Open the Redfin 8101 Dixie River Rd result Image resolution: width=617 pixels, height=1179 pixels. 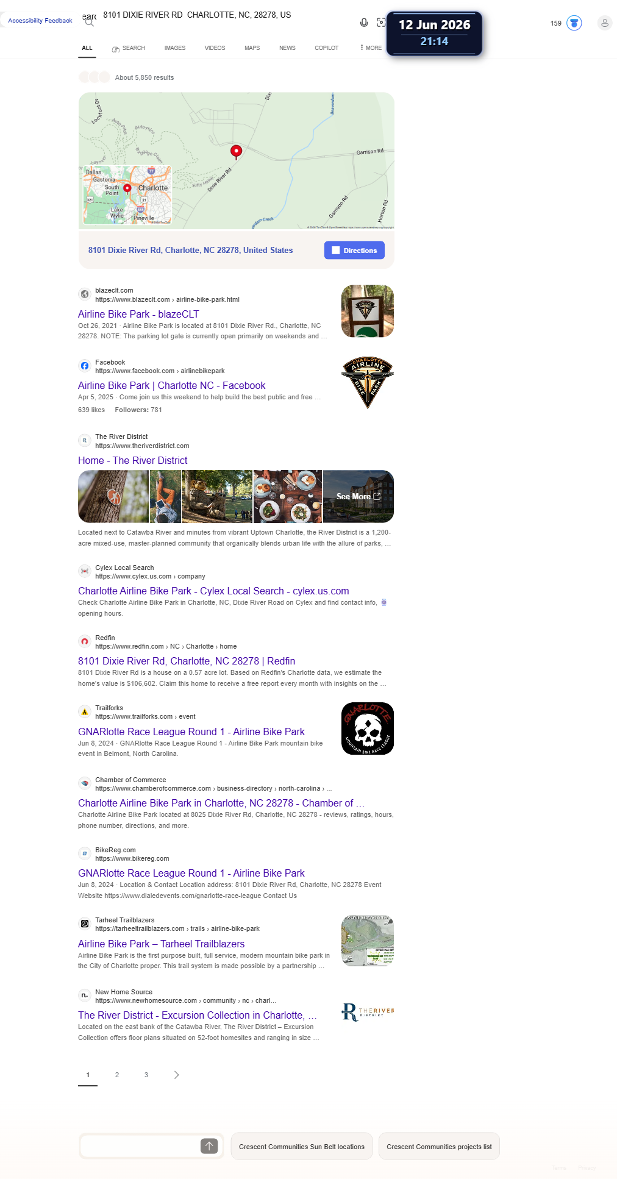(x=187, y=661)
